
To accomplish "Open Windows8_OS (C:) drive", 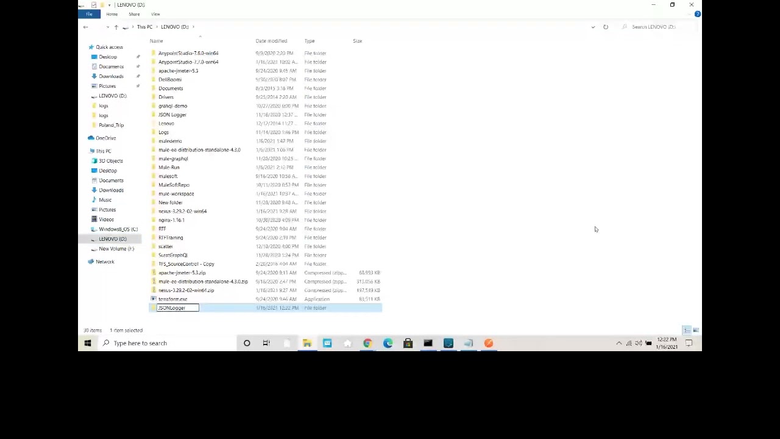I will 118,229.
